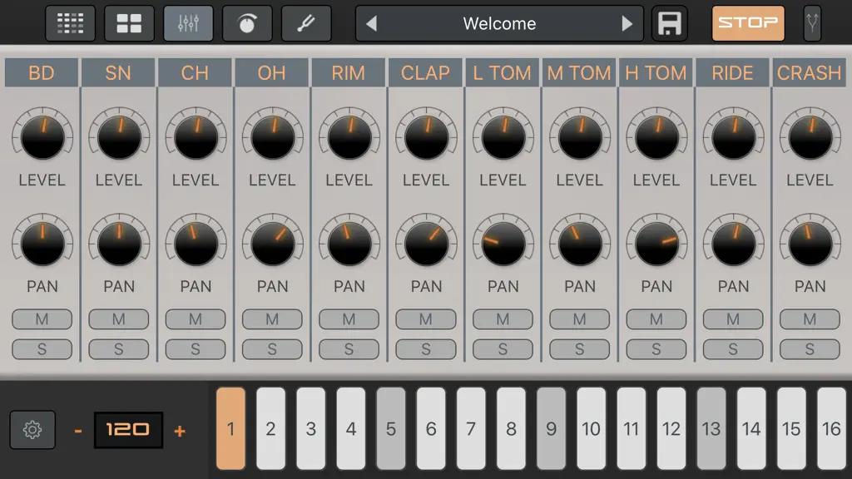The width and height of the screenshot is (852, 479).
Task: Click the OH level knob
Action: pos(272,137)
